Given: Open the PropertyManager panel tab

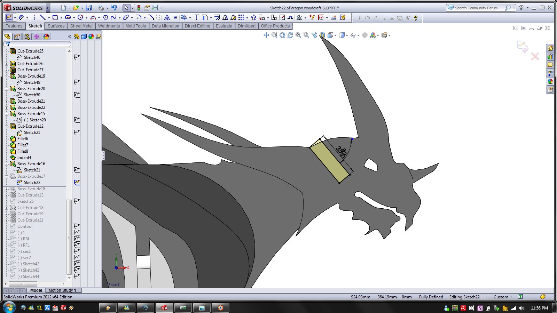Looking at the screenshot, I should pyautogui.click(x=17, y=37).
